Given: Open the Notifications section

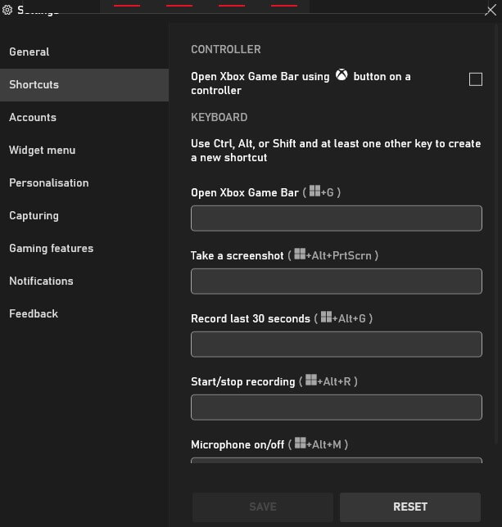Looking at the screenshot, I should pyautogui.click(x=84, y=281).
